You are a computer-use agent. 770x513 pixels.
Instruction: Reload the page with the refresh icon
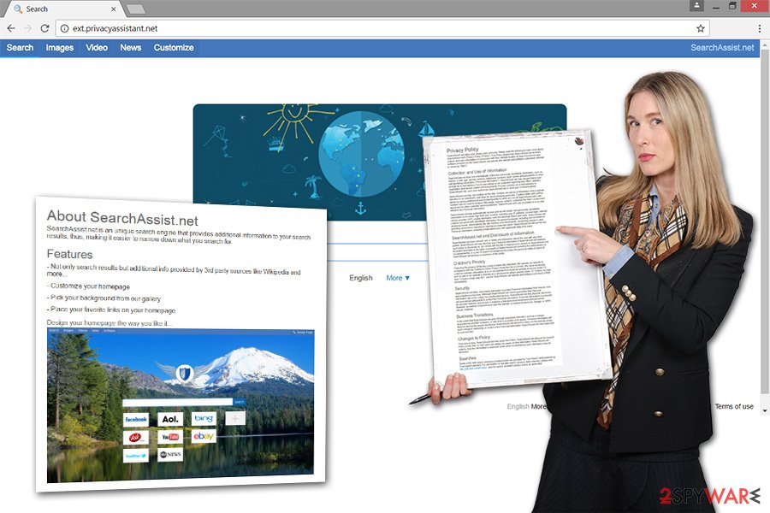[44, 28]
